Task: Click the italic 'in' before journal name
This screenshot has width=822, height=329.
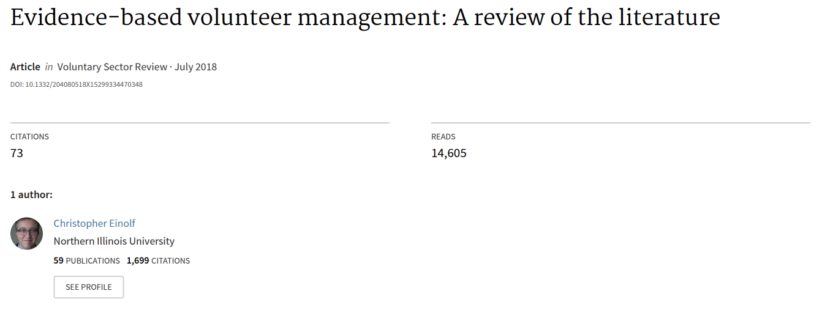Action: tap(49, 67)
